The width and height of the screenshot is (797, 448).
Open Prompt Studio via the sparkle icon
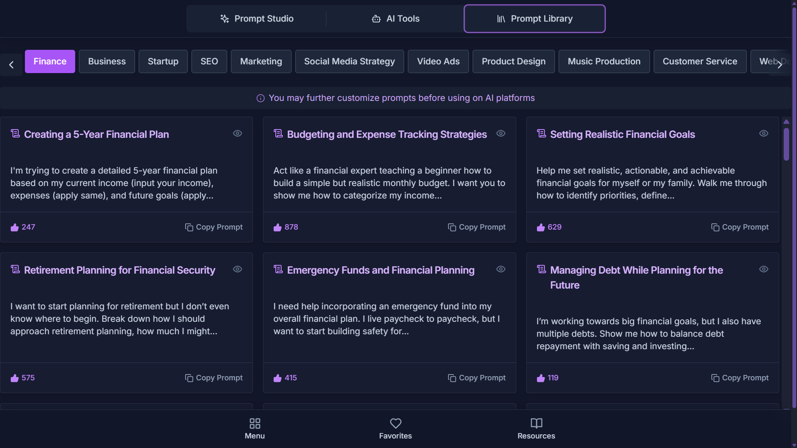pos(224,18)
